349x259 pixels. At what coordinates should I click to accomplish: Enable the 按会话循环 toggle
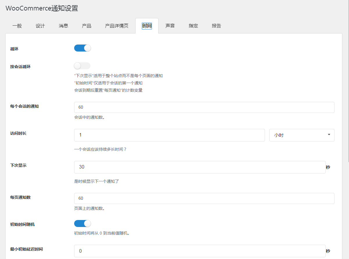[x=82, y=66]
